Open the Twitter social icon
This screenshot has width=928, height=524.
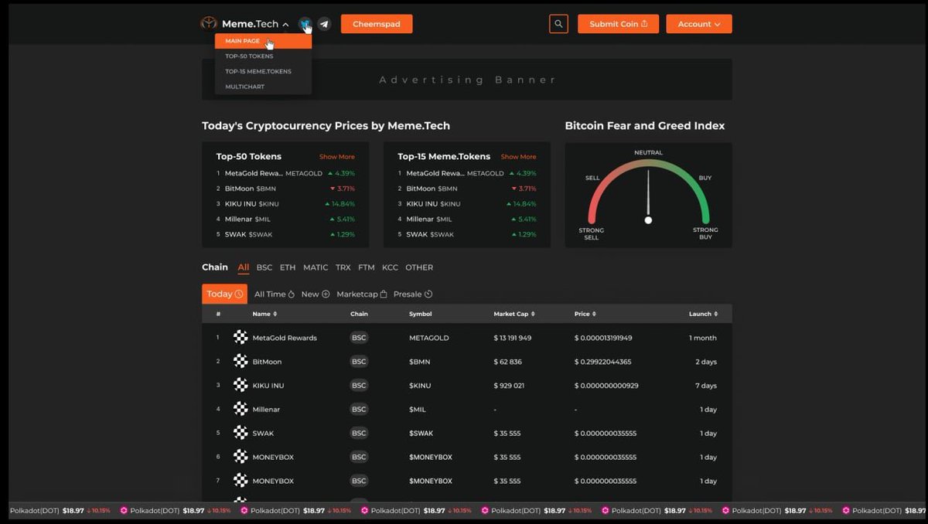(x=305, y=24)
